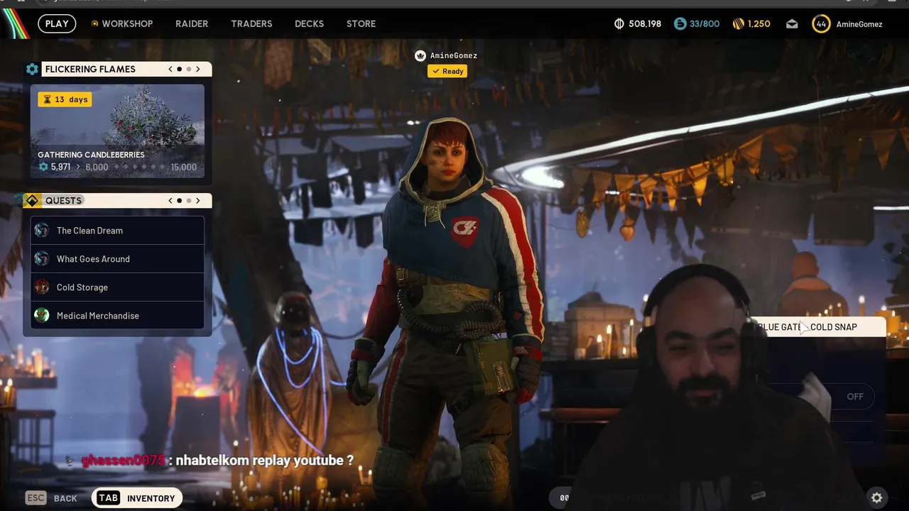Open the Medical Merchandise quest
909x511 pixels.
click(x=118, y=316)
